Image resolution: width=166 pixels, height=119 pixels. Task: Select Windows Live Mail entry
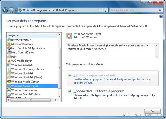(x=22, y=73)
